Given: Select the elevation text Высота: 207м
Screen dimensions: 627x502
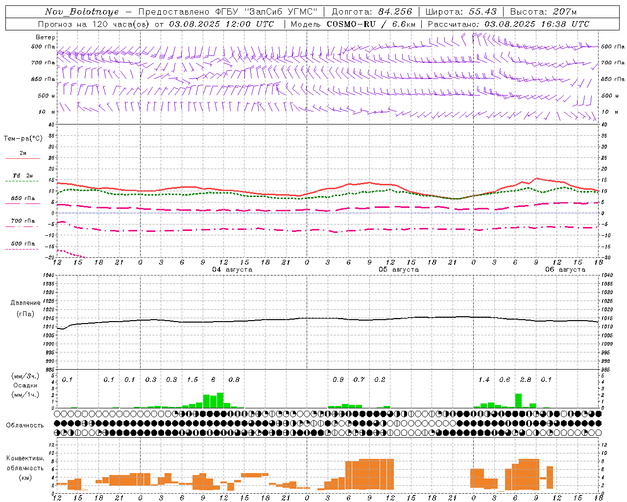Looking at the screenshot, I should pyautogui.click(x=543, y=12).
